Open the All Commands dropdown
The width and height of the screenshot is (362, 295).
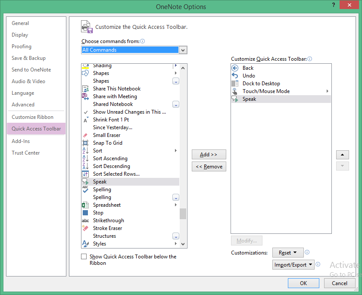click(183, 50)
